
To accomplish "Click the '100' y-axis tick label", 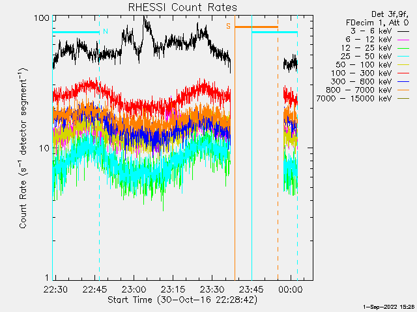I will pyautogui.click(x=42, y=18).
